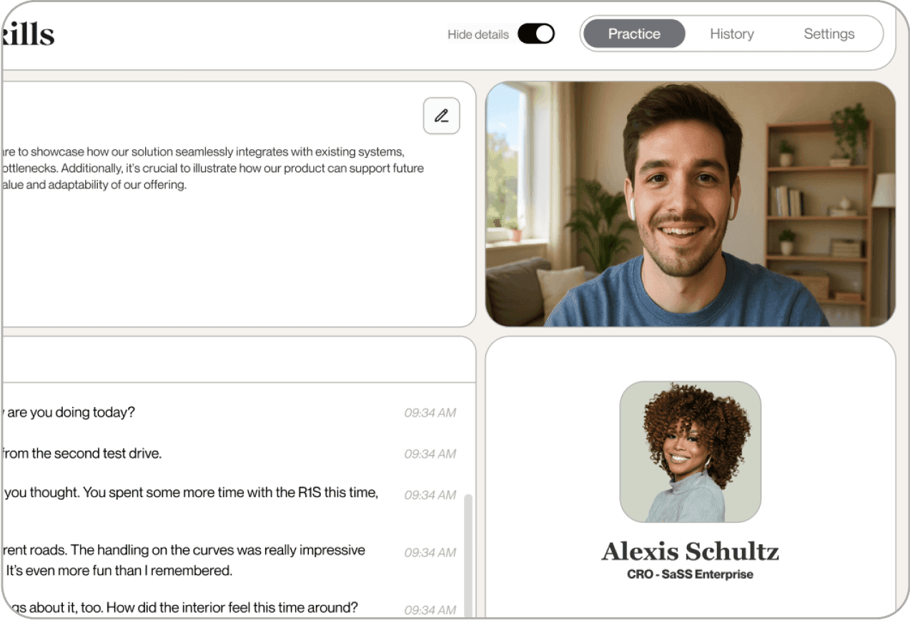The width and height of the screenshot is (910, 620).
Task: Select Alexis Schultz's avatar picture
Action: (x=690, y=451)
